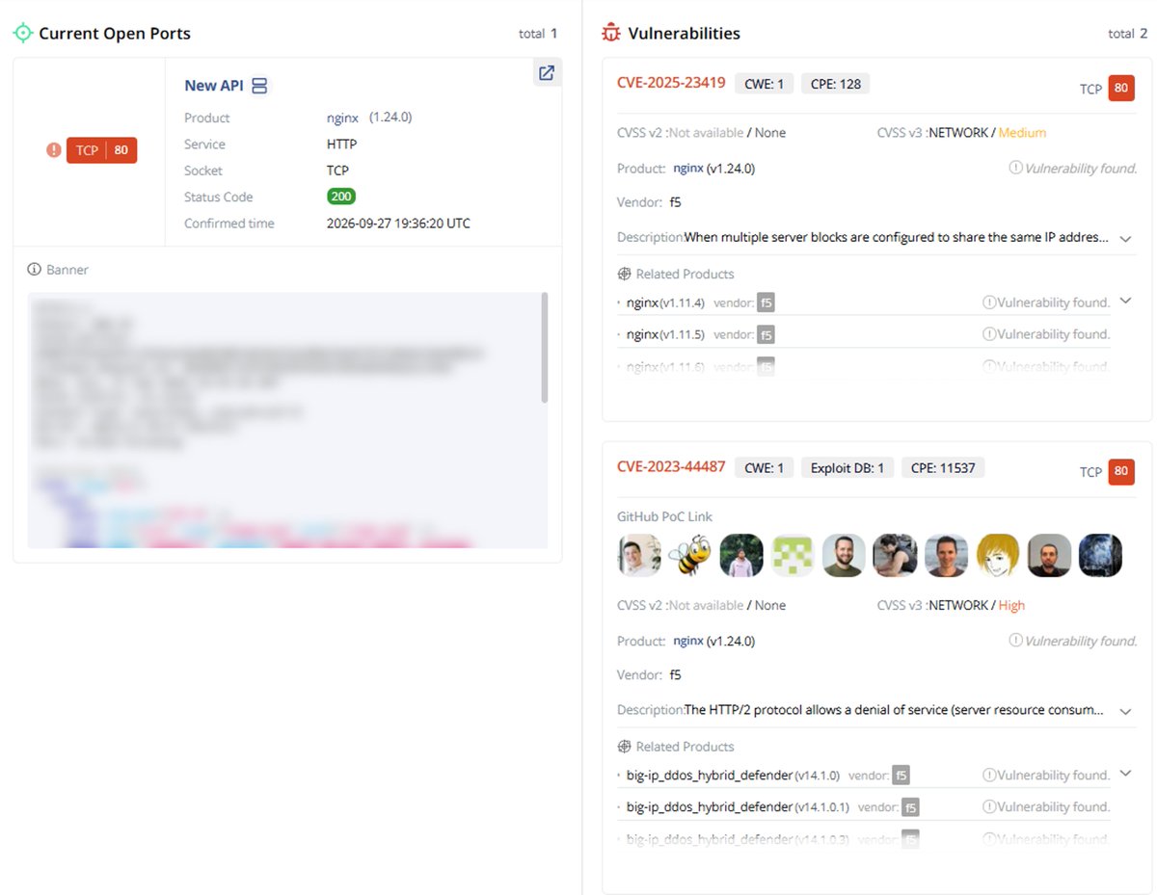Click the info icon beside CVE-2023-44487 product status
Viewport: 1157px width, 895px height.
point(1015,641)
